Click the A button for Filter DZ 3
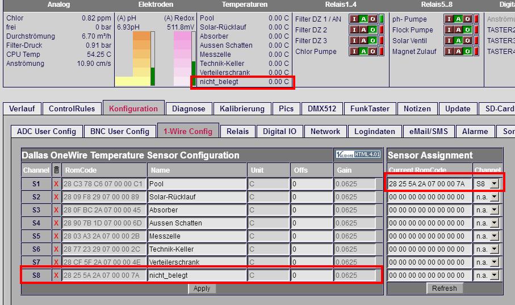Image resolution: width=515 pixels, height=305 pixels. 363,40
